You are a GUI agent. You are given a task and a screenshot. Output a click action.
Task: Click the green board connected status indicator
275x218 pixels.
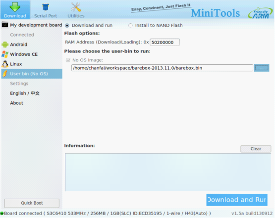(x=2, y=213)
